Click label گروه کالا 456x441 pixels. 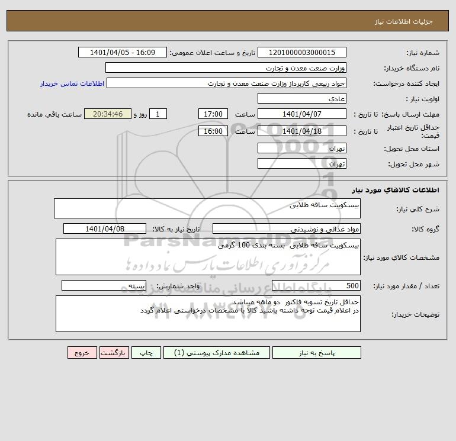coord(425,229)
